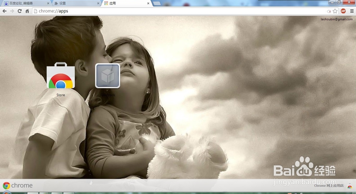Open the Chrome Web Store app icon
Image resolution: width=356 pixels, height=194 pixels.
[x=61, y=75]
